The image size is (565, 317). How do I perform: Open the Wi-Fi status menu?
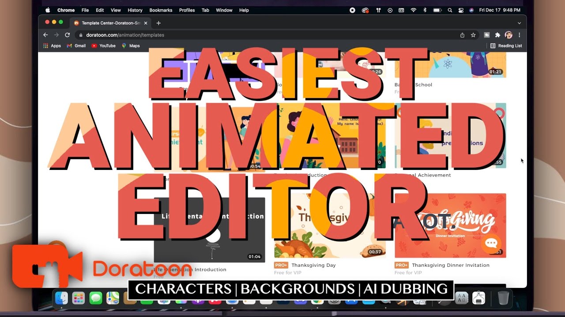coord(414,10)
